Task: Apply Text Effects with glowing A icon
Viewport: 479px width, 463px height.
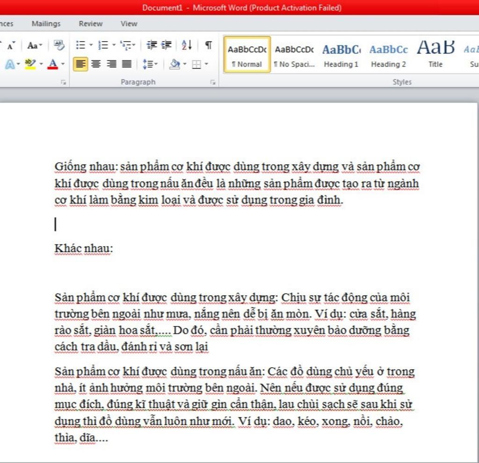Action: (9, 65)
